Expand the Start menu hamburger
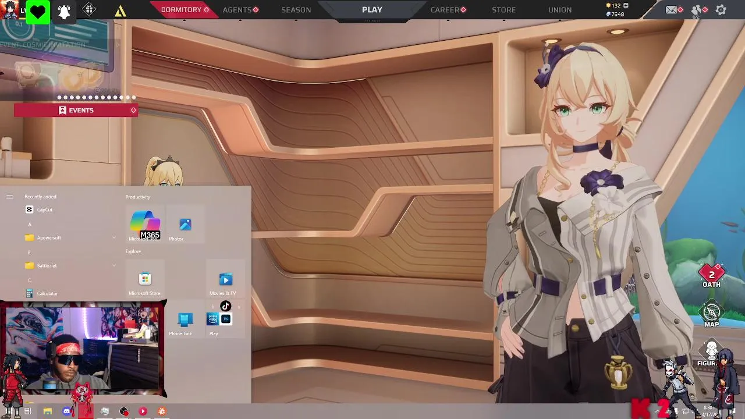 point(9,197)
